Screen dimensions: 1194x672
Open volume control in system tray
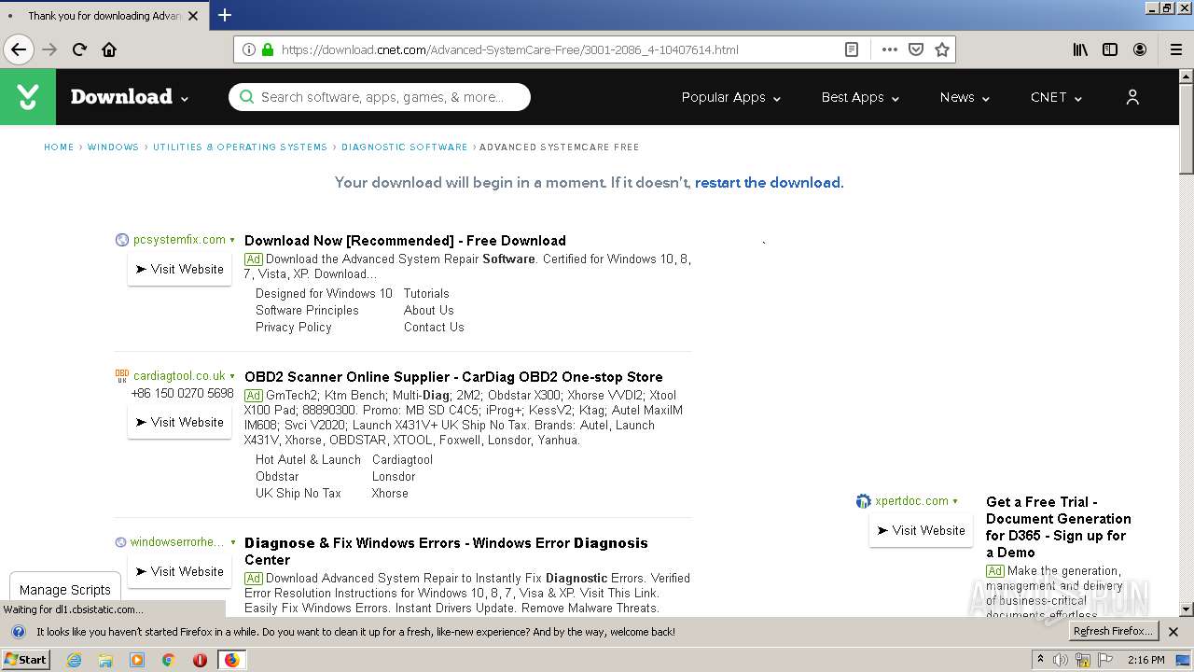tap(1061, 660)
